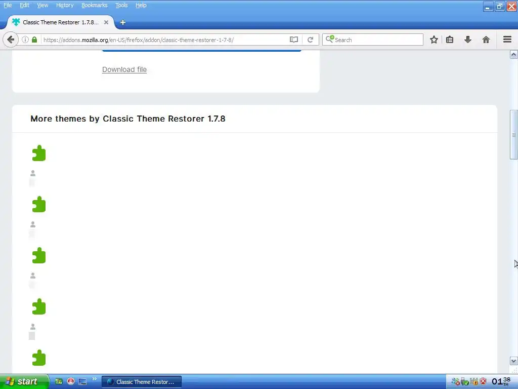Open the hamburger menu
Image resolution: width=518 pixels, height=389 pixels.
[x=507, y=40]
